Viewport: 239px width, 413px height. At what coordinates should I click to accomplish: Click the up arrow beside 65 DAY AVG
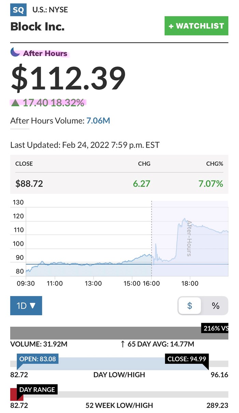click(123, 344)
